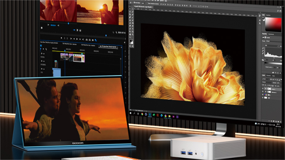
Task: Select the History Brush tool
Action: [x=132, y=20]
